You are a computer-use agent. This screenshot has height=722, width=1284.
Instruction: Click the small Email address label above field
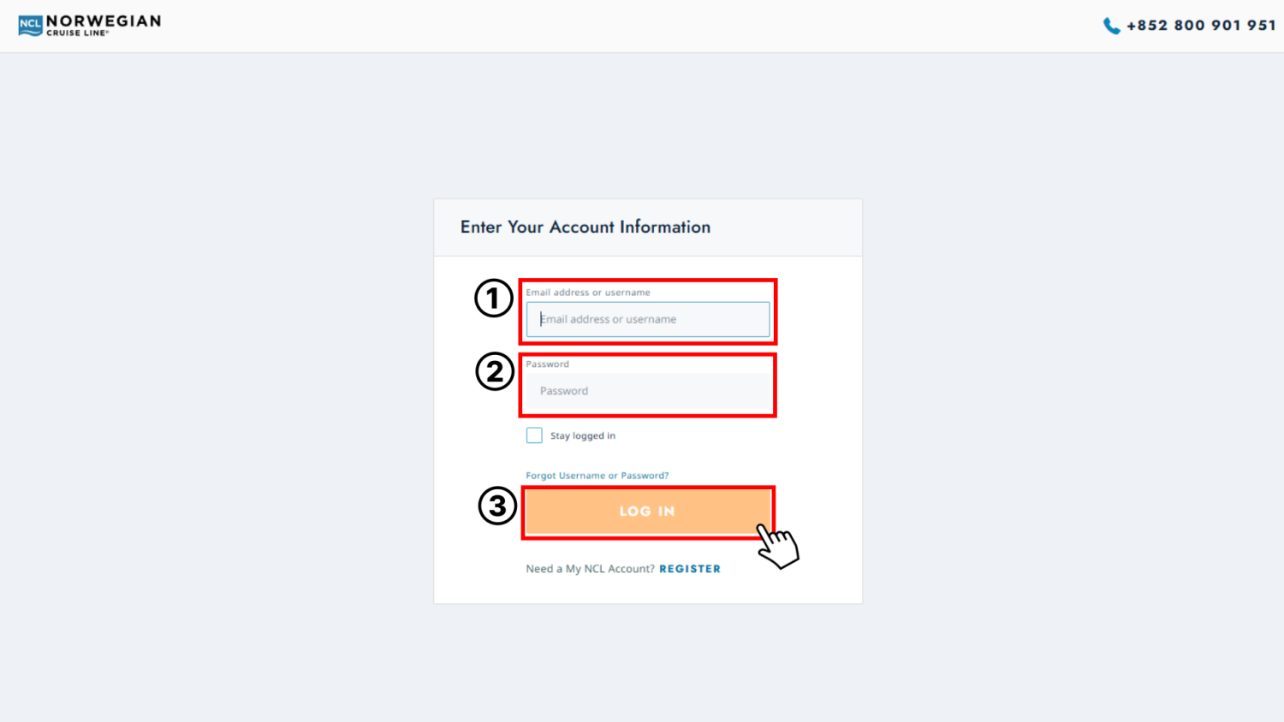click(x=588, y=293)
